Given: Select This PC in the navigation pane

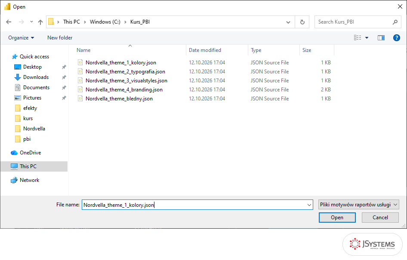Looking at the screenshot, I should pos(34,166).
